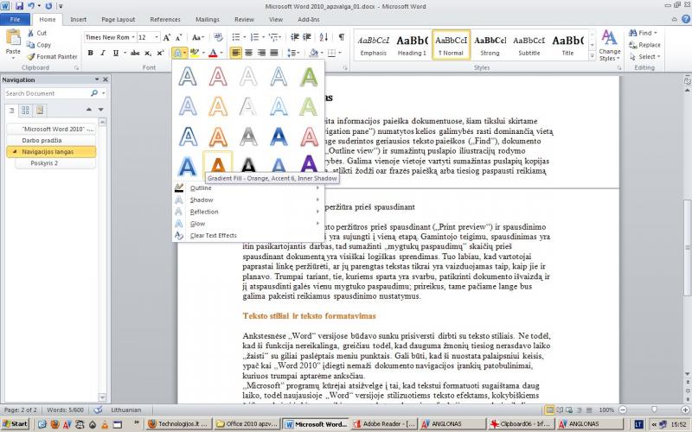Open the font size dropdown
Viewport: 692px width, 432px height.
click(x=157, y=37)
